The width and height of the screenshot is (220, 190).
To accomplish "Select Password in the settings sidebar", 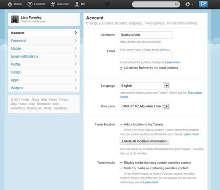I will pyautogui.click(x=44, y=40).
